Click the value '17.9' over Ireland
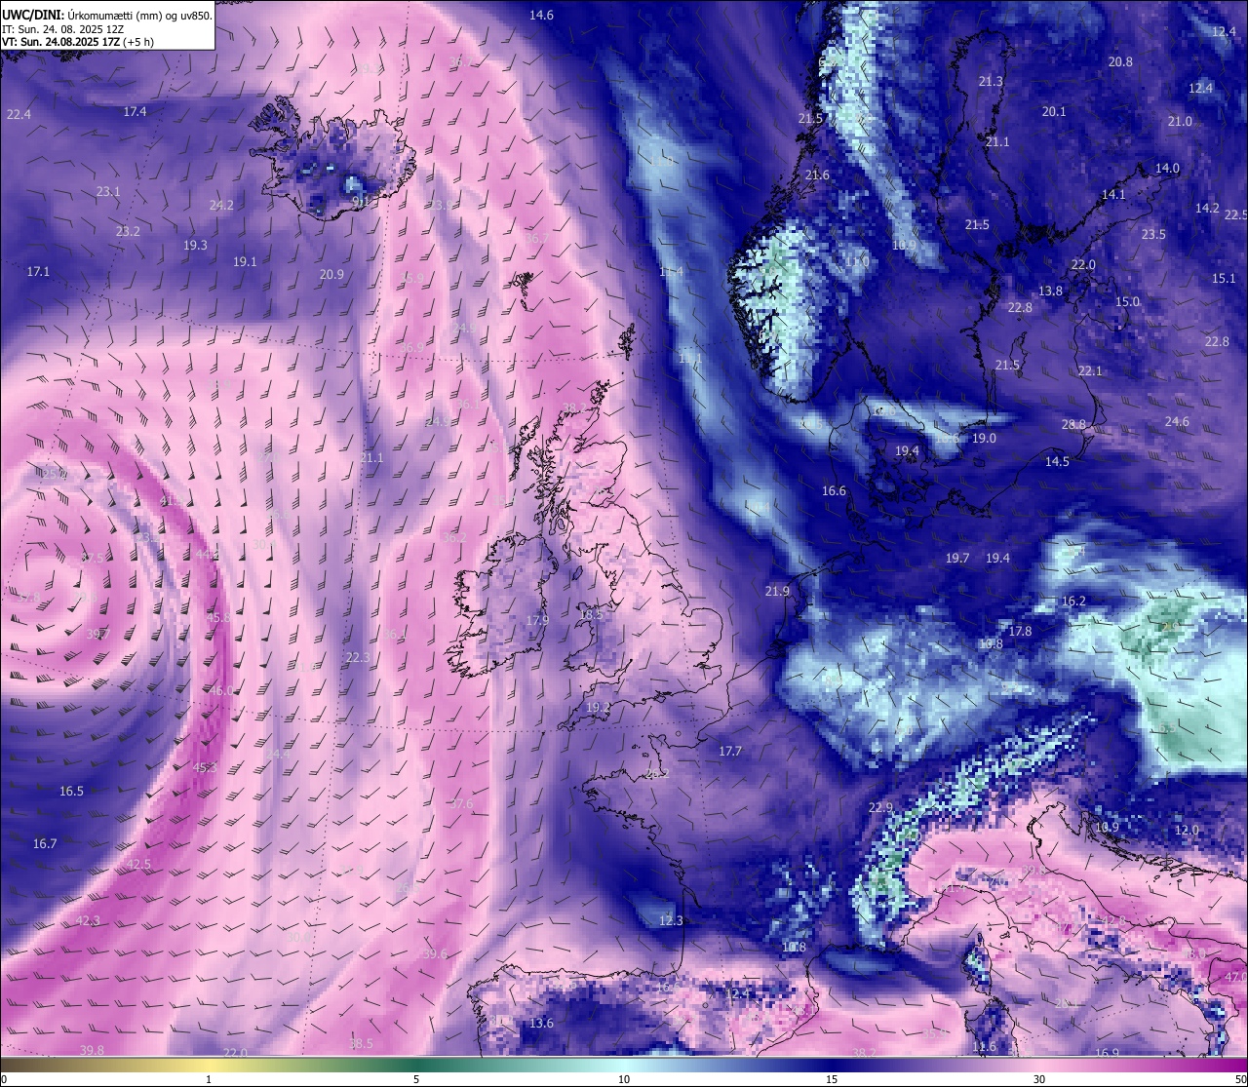The height and width of the screenshot is (1087, 1248). tap(537, 621)
